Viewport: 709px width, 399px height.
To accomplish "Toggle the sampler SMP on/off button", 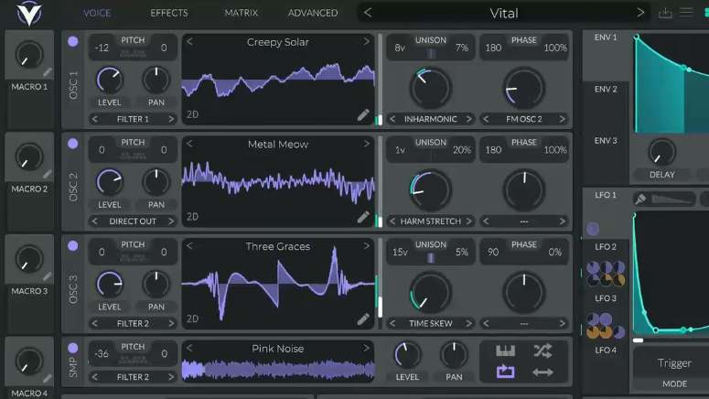I will pyautogui.click(x=73, y=349).
